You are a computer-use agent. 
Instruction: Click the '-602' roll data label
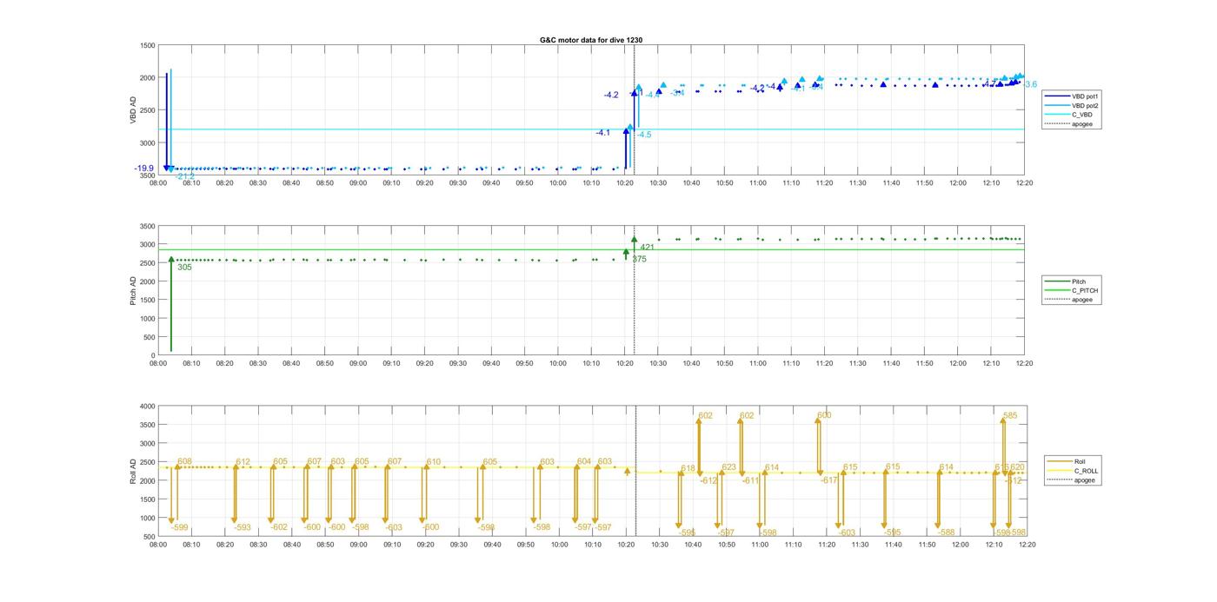[279, 527]
